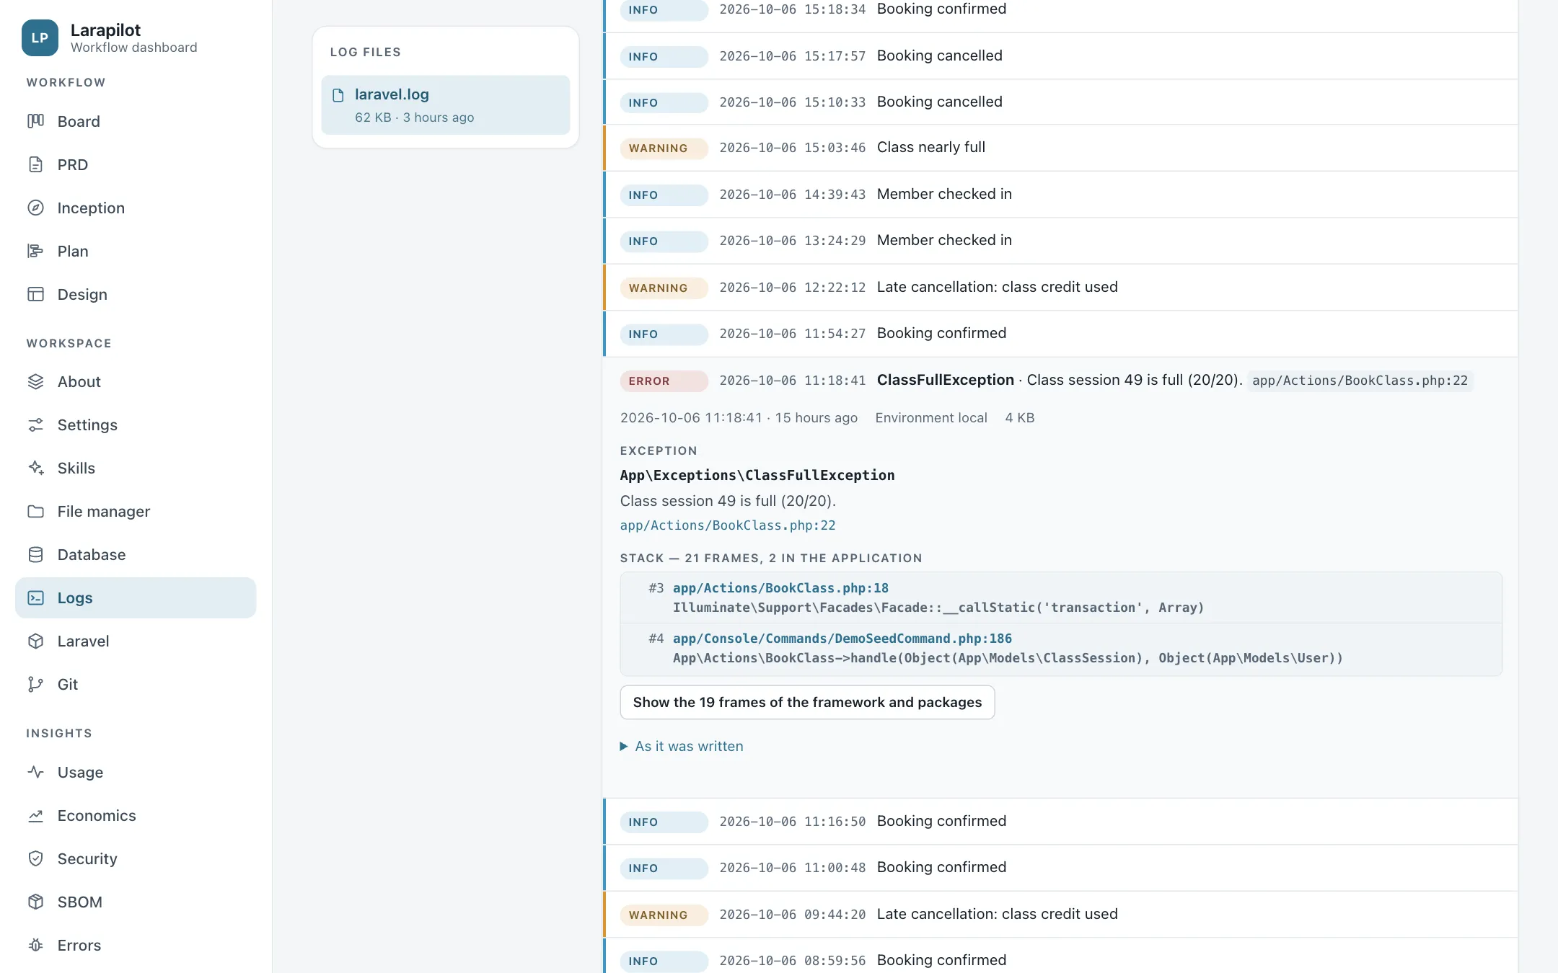Click the PRD document icon
Viewport: 1558px width, 973px height.
click(35, 164)
